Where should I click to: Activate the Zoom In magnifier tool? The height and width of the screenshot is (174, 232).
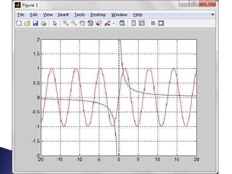(65, 23)
